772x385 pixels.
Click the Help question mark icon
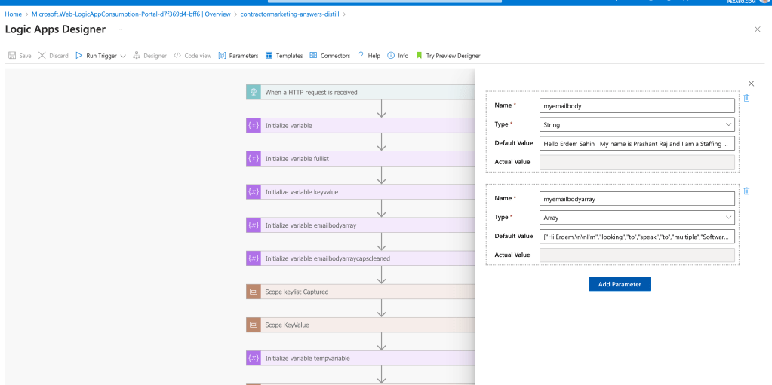(361, 56)
